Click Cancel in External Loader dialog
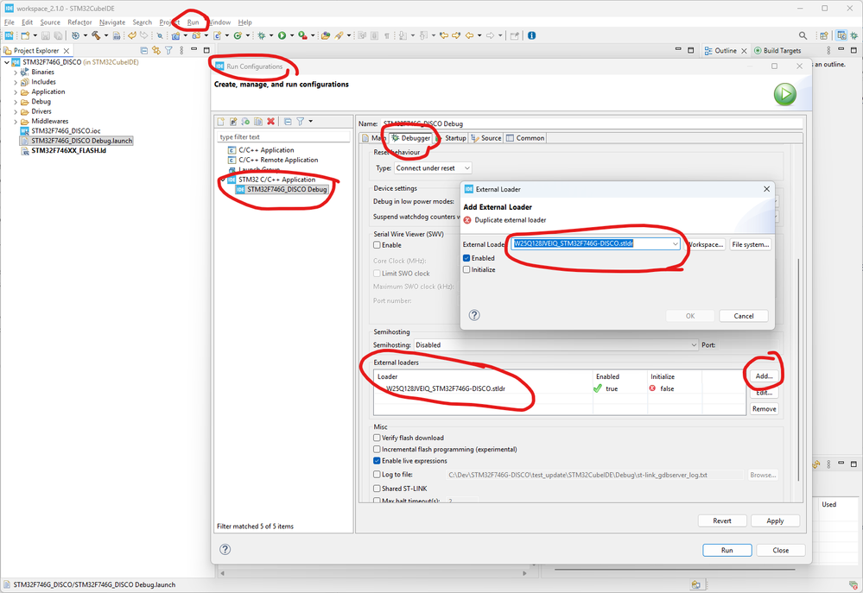Screen dimensions: 863x593 (744, 316)
